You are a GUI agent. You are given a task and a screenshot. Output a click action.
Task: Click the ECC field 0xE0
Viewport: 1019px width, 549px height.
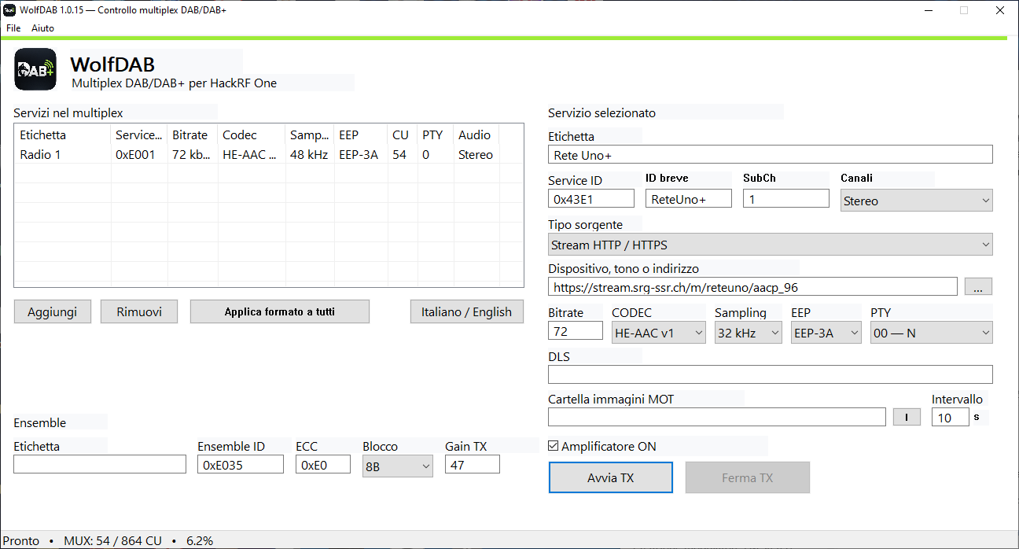pos(323,464)
